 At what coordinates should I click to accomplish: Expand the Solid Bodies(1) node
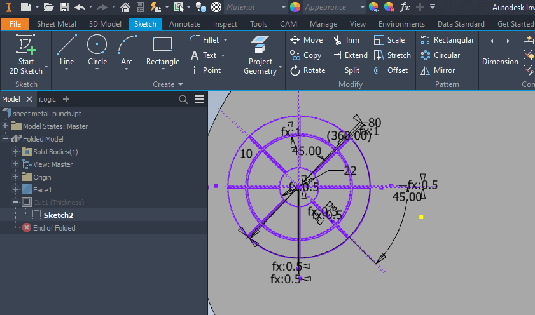(15, 152)
